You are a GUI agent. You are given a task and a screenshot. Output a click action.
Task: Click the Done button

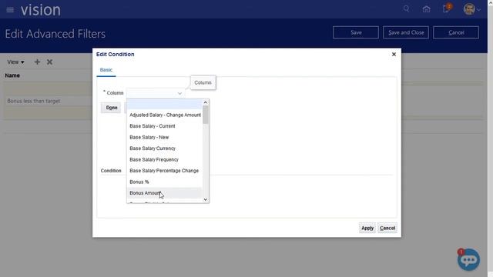click(x=111, y=108)
